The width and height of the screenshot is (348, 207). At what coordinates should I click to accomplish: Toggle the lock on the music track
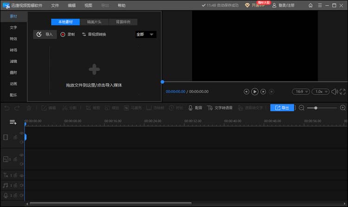pos(15,185)
